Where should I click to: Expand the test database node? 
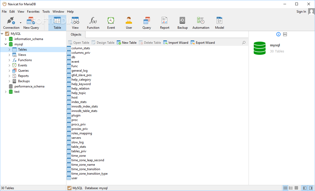click(6, 92)
